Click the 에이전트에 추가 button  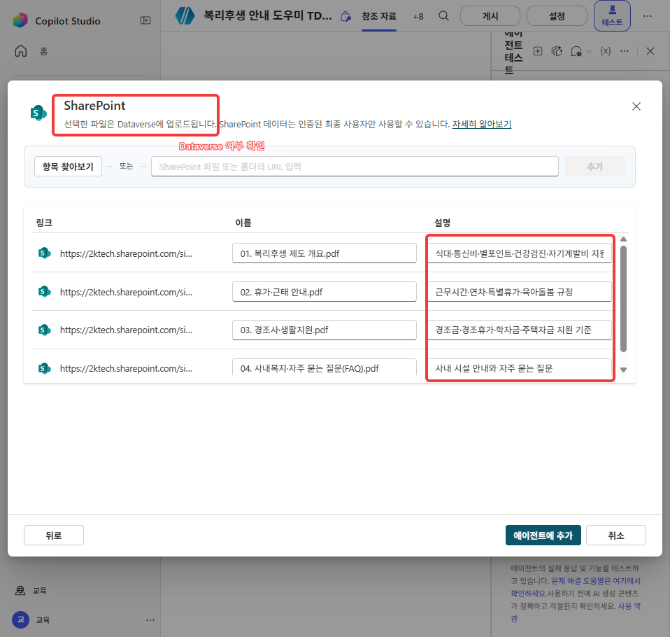click(x=543, y=535)
